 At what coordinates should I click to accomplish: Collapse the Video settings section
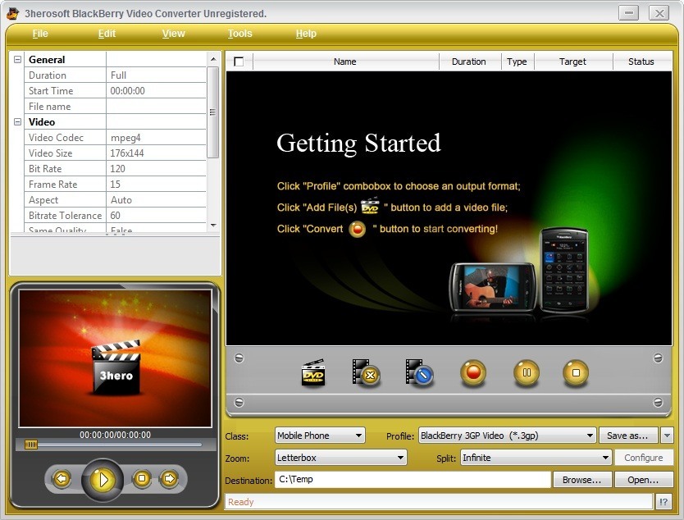[16, 121]
